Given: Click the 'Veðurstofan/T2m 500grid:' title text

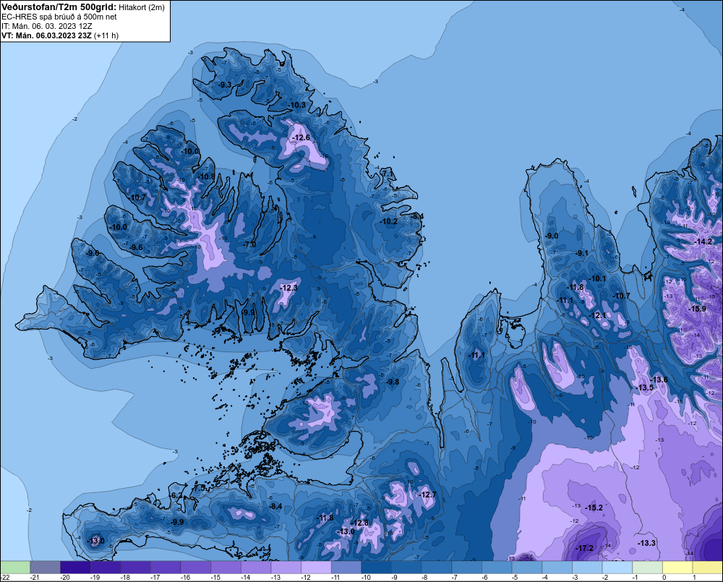Looking at the screenshot, I should (59, 7).
